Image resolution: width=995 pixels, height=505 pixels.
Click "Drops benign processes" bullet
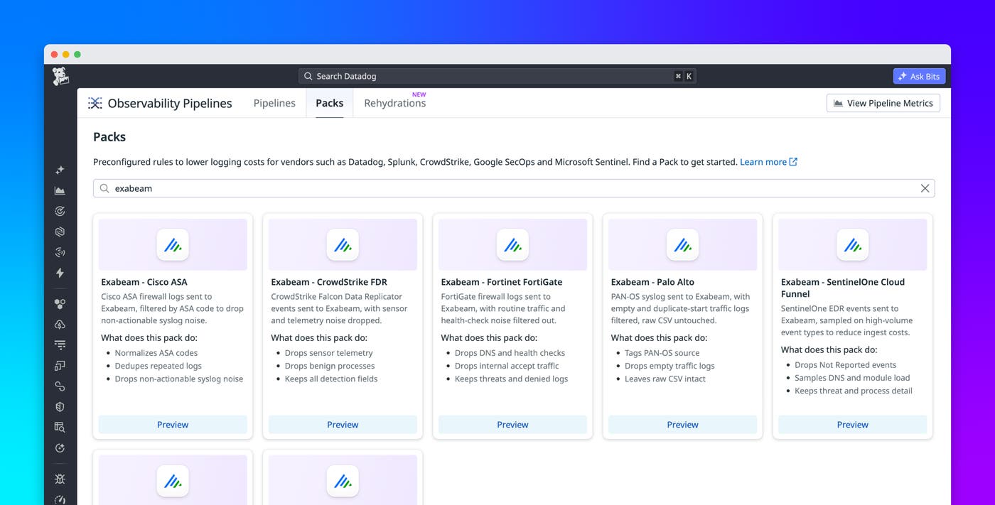tap(330, 366)
